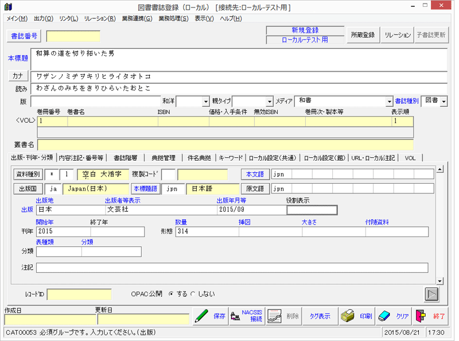Open the 業務処理(S) menu
Image resolution: width=459 pixels, height=341 pixels.
point(173,18)
